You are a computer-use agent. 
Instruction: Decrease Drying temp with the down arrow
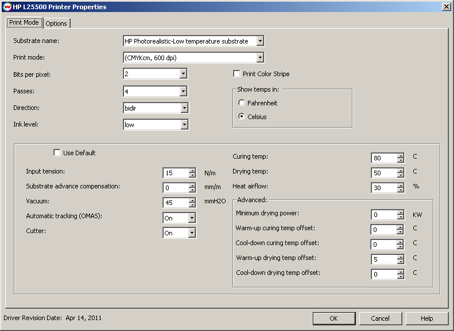click(x=400, y=175)
